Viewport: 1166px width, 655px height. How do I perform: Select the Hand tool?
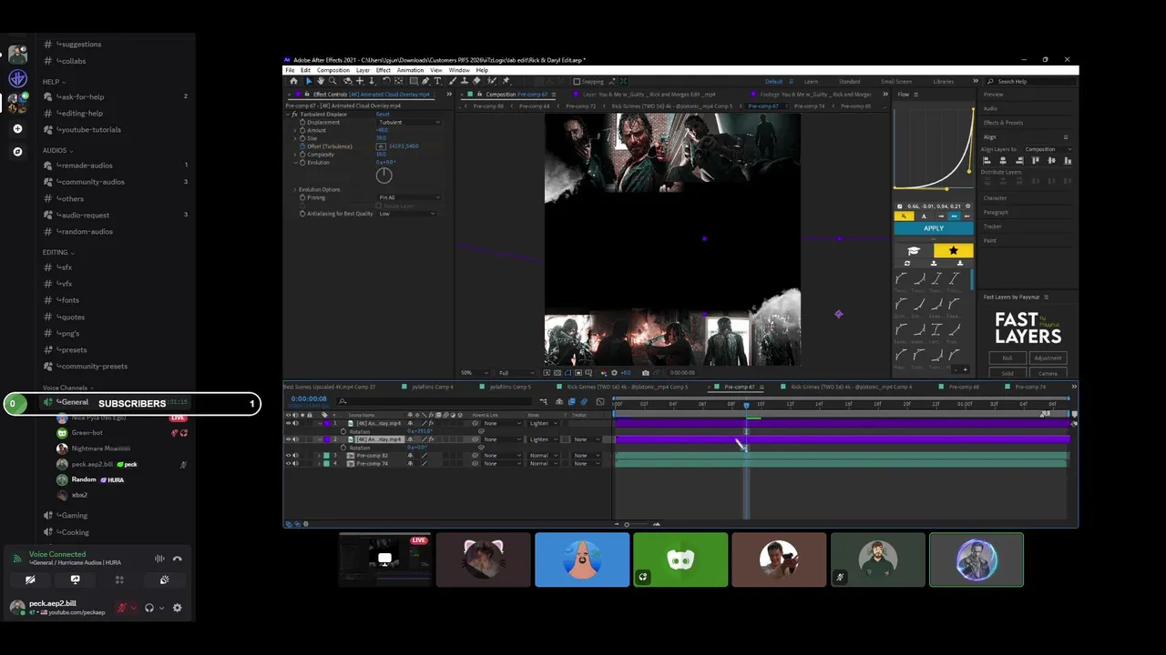coord(321,81)
